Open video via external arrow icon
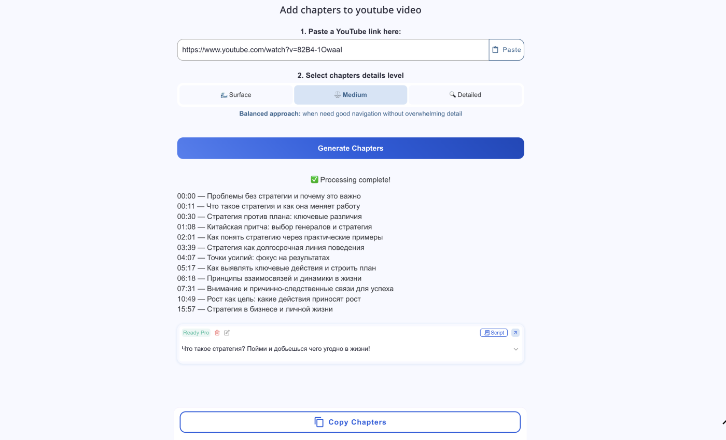Viewport: 726px width, 440px height. coord(515,333)
